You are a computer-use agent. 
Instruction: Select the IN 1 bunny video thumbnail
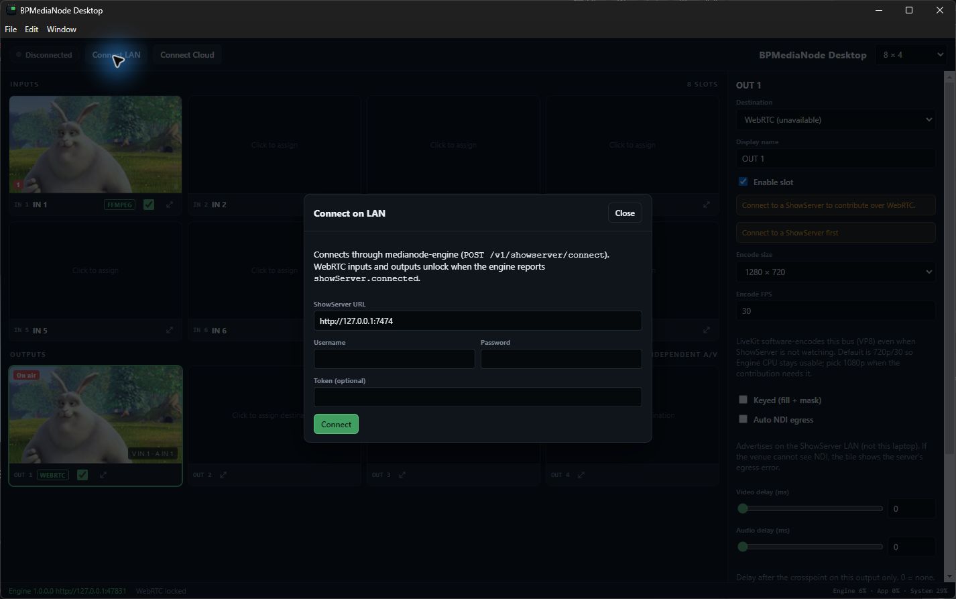(x=95, y=144)
